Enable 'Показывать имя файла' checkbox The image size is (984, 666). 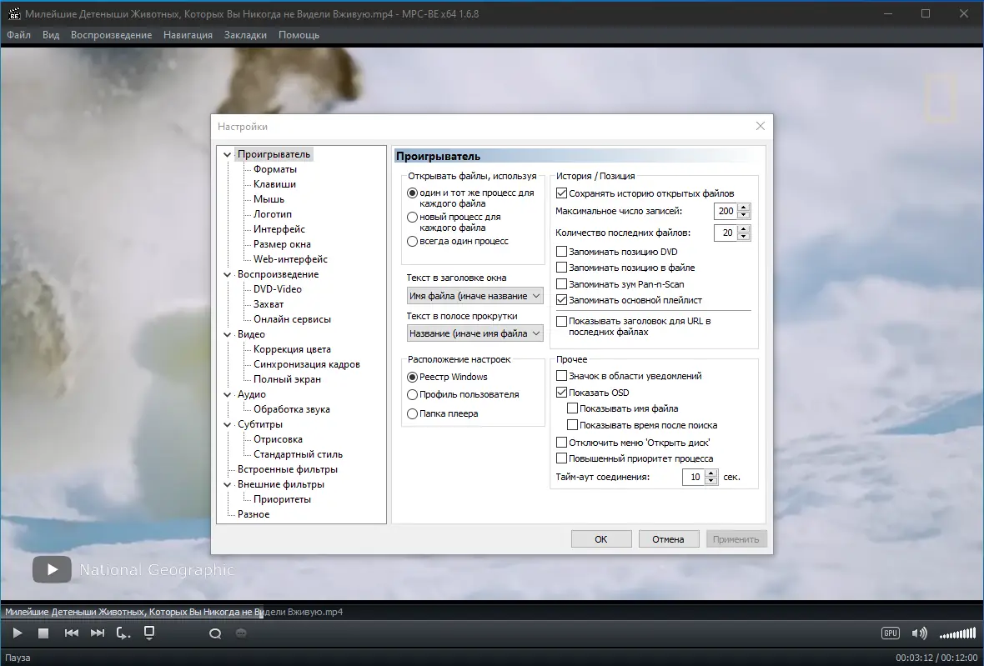coord(572,409)
